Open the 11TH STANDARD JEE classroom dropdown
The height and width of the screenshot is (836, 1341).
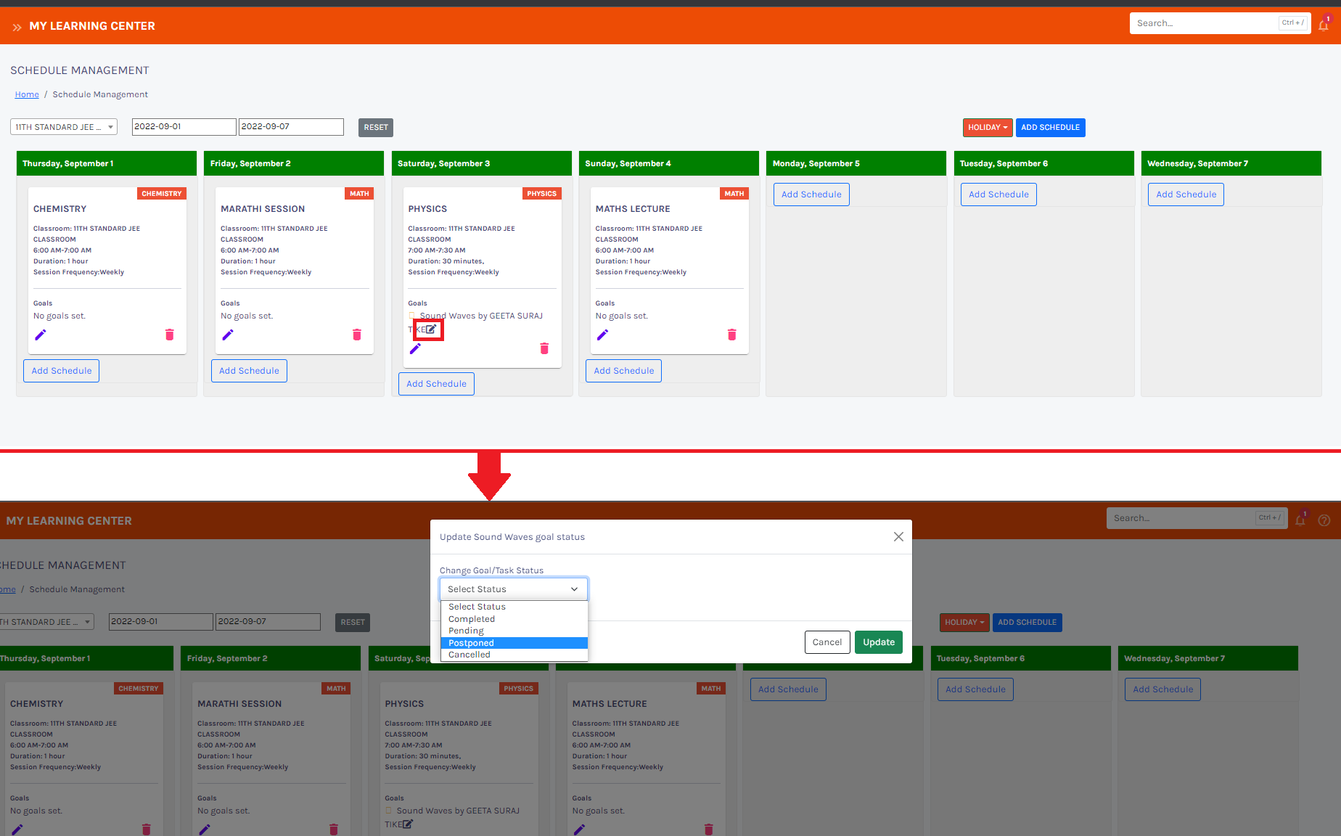64,127
